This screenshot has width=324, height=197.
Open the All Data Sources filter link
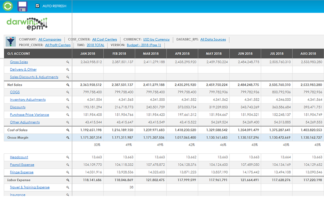point(213,39)
